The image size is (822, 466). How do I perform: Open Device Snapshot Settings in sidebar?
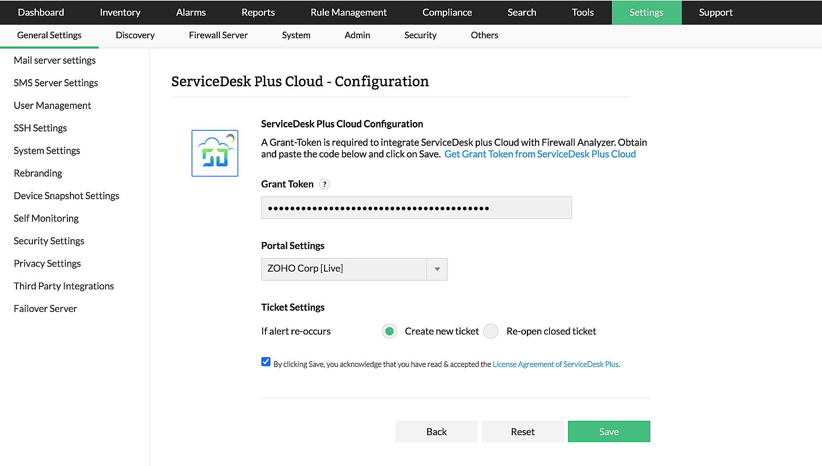66,196
